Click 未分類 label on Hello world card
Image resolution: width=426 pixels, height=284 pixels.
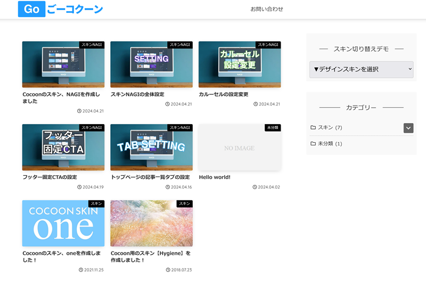273,128
